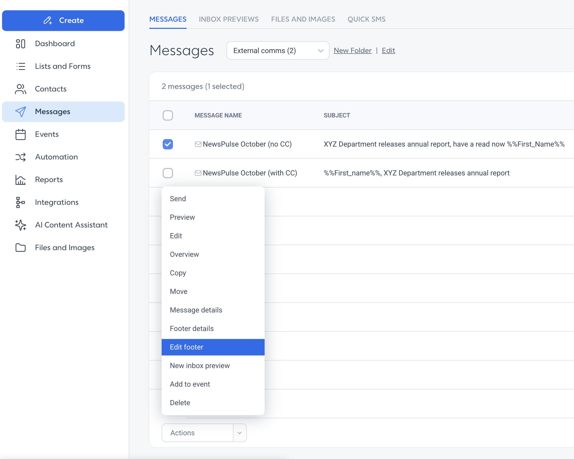Switch to the Inbox Previews tab
Image resolution: width=574 pixels, height=459 pixels.
(x=229, y=19)
